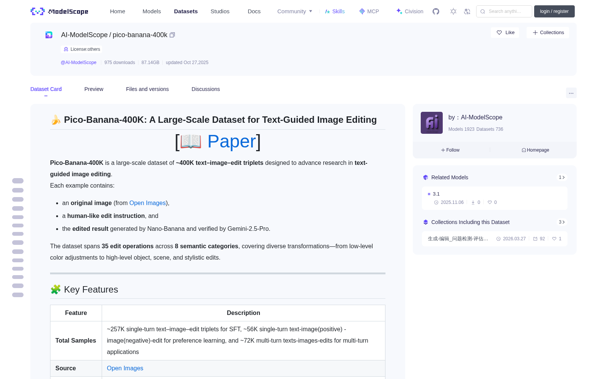This screenshot has width=607, height=379.
Task: Follow AI-ModelScope with Follow button
Action: [x=450, y=150]
